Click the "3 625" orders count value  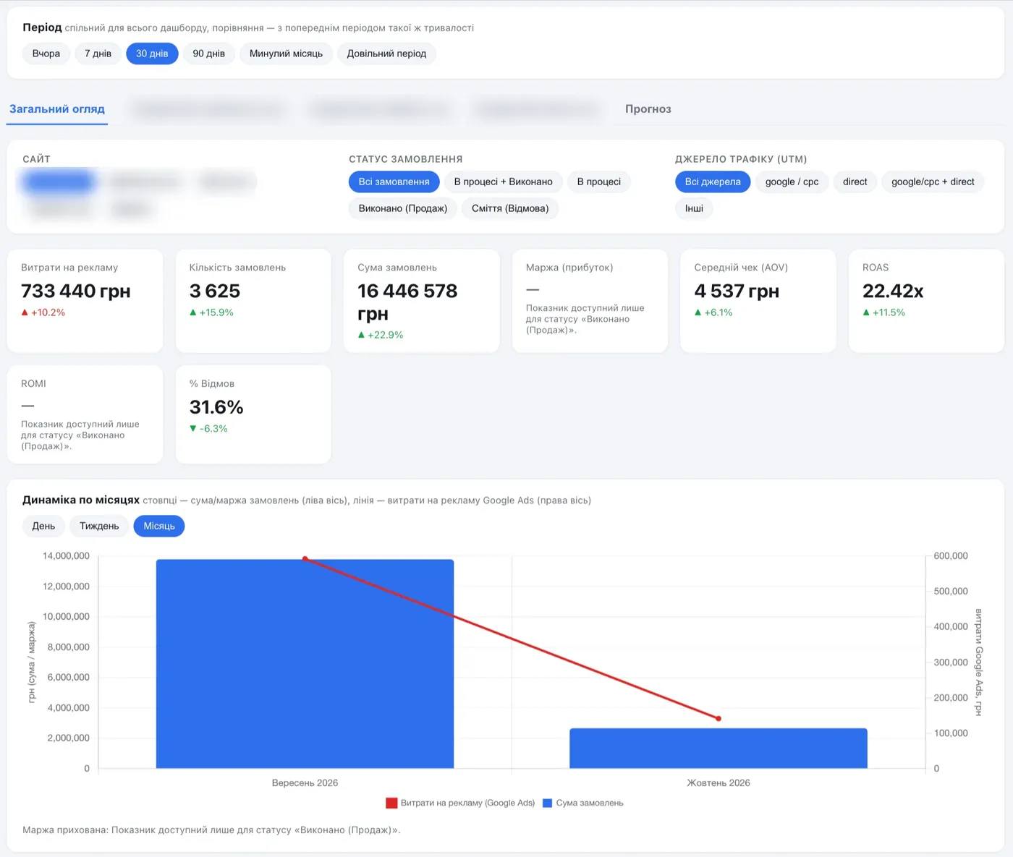click(215, 291)
